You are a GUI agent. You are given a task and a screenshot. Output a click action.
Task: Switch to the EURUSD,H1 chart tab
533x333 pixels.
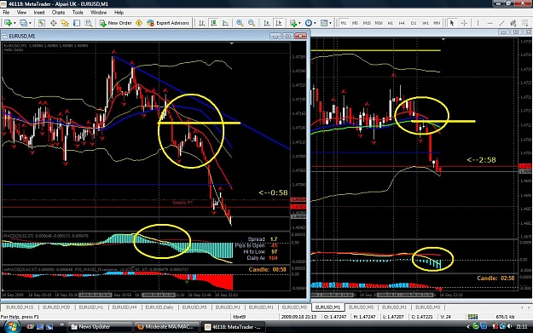[91, 307]
